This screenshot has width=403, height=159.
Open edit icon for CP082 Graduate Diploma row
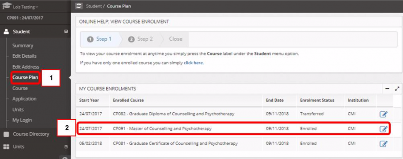tap(383, 114)
